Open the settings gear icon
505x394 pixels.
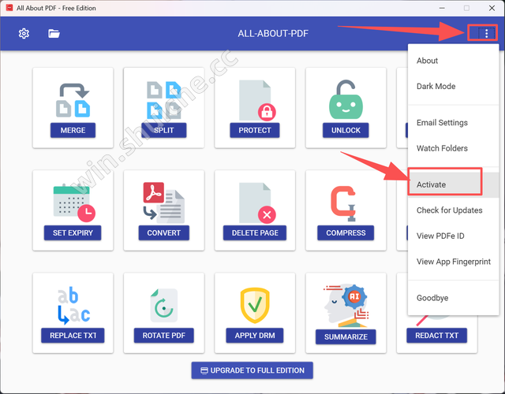click(24, 34)
